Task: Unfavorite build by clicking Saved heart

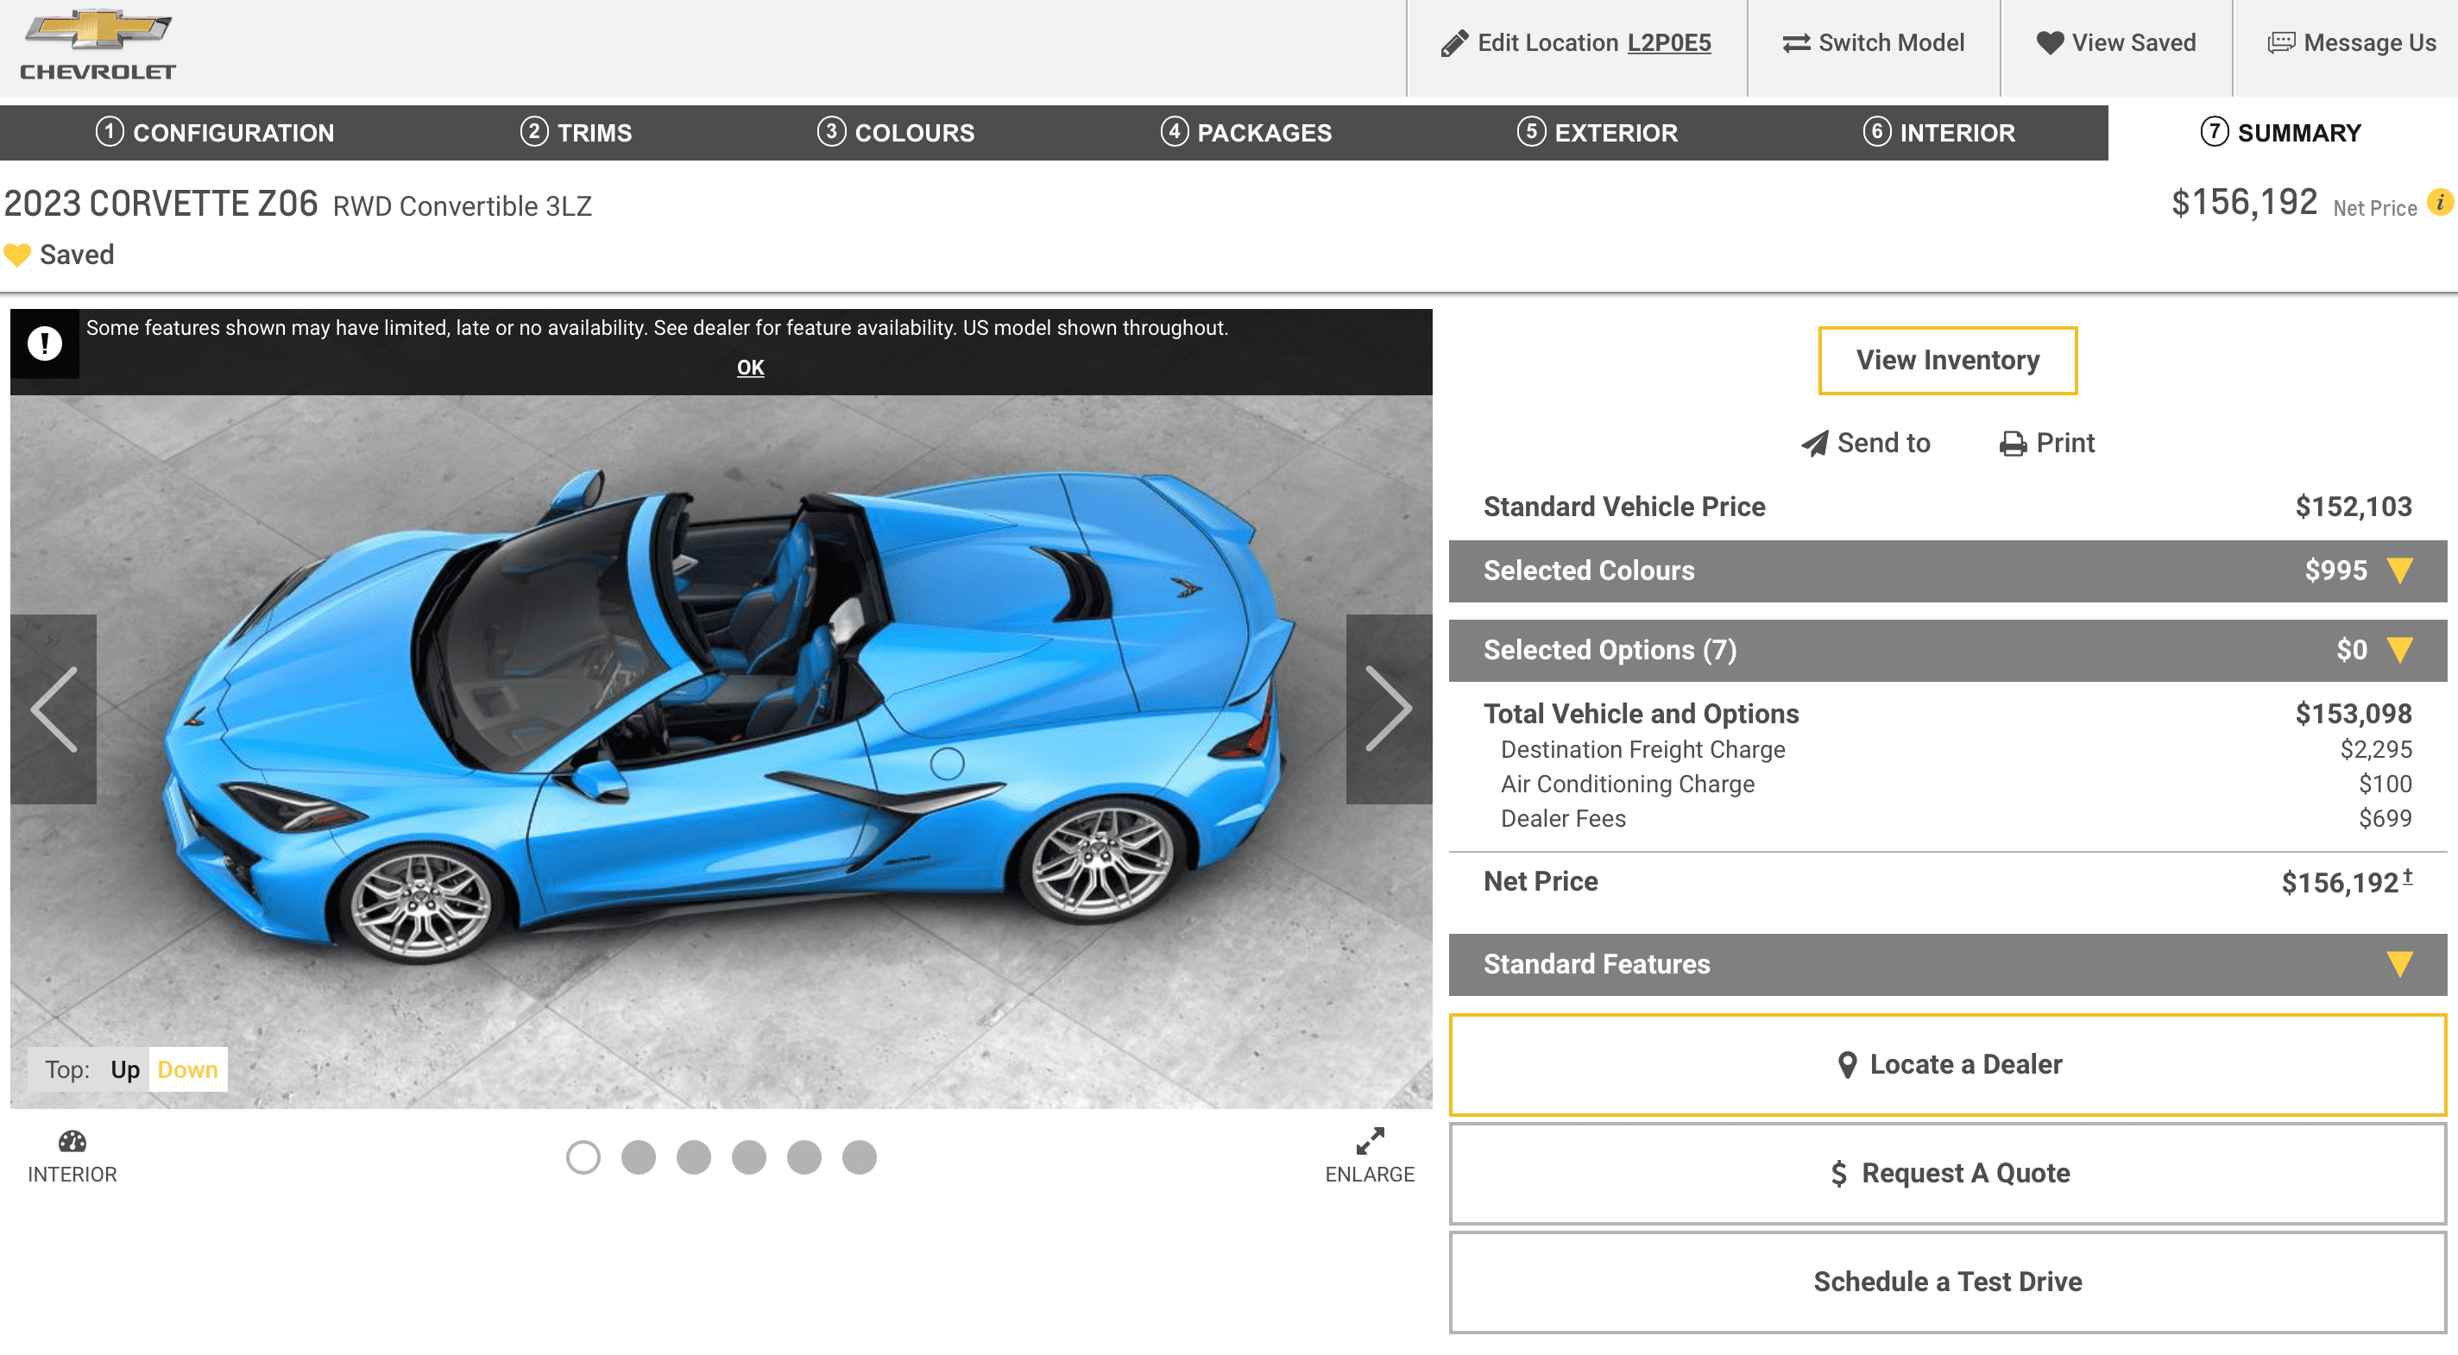Action: click(17, 254)
